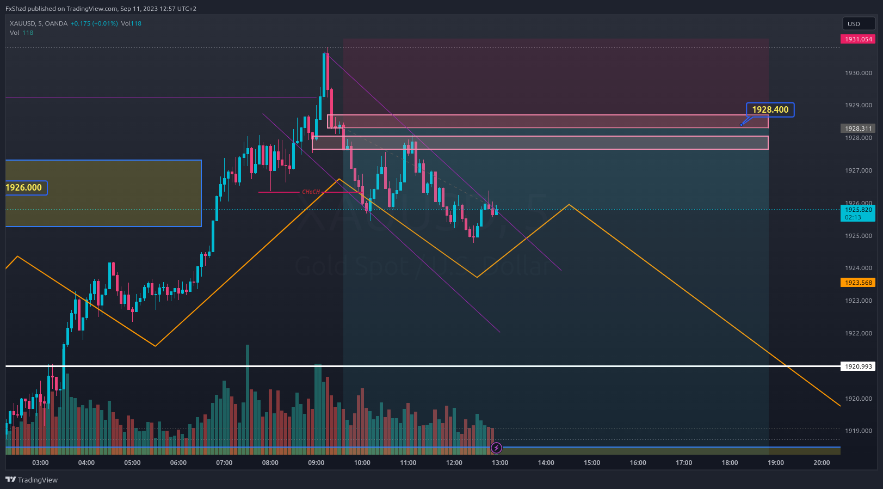Click the red 1931.054 price tag
Screen dimensions: 883x489
pos(858,39)
